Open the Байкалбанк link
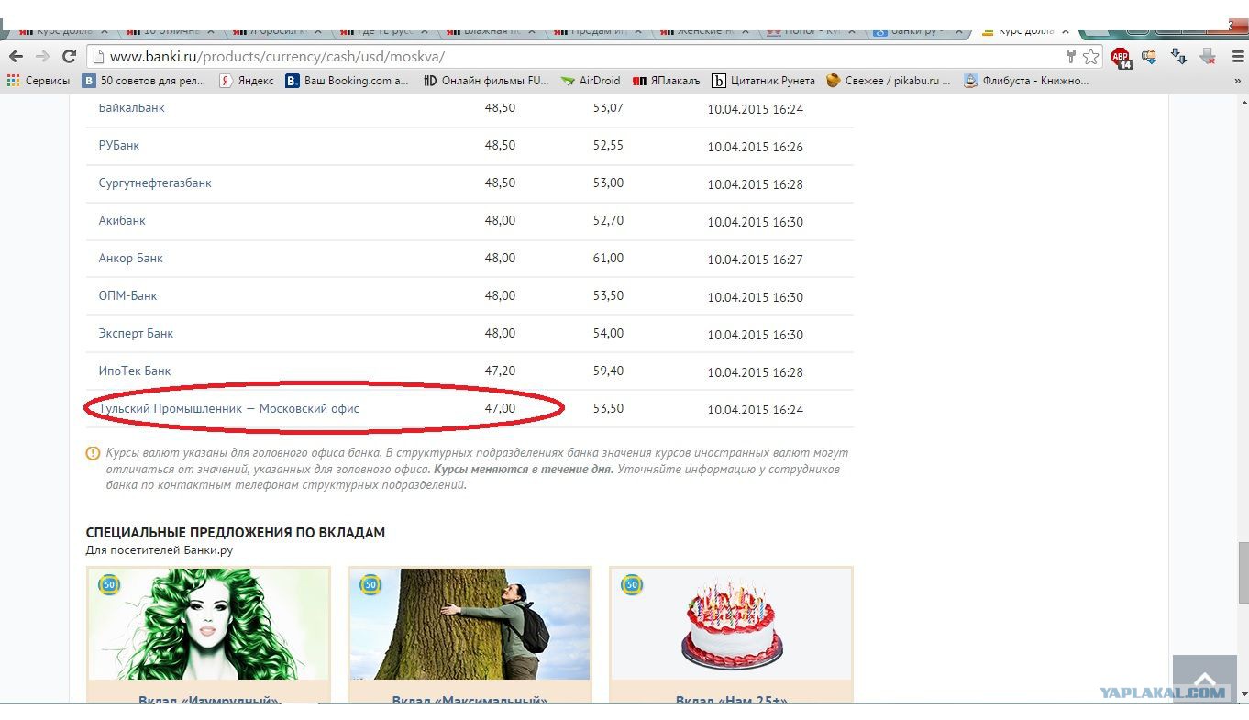The width and height of the screenshot is (1249, 720). click(132, 108)
